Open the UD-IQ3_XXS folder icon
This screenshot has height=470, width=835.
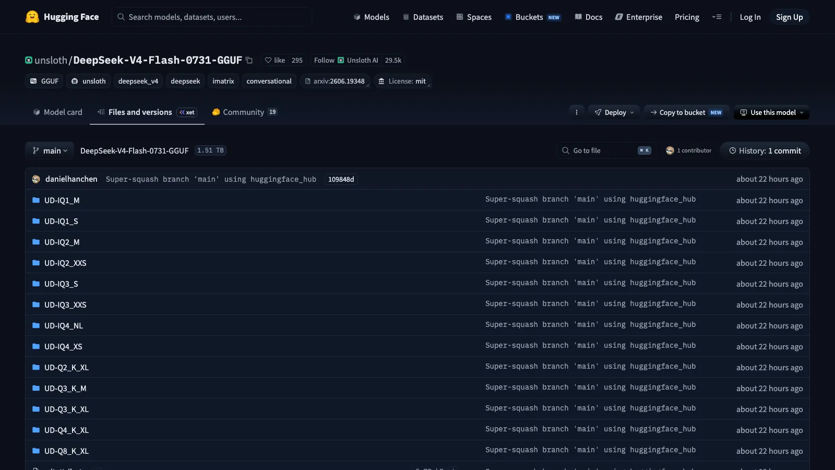(x=36, y=304)
